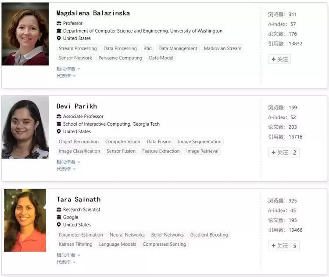Toggle 关注 follow button for Devi Parikh
The width and height of the screenshot is (329, 277).
click(x=280, y=153)
